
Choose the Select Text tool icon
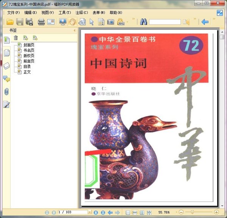coord(101,22)
